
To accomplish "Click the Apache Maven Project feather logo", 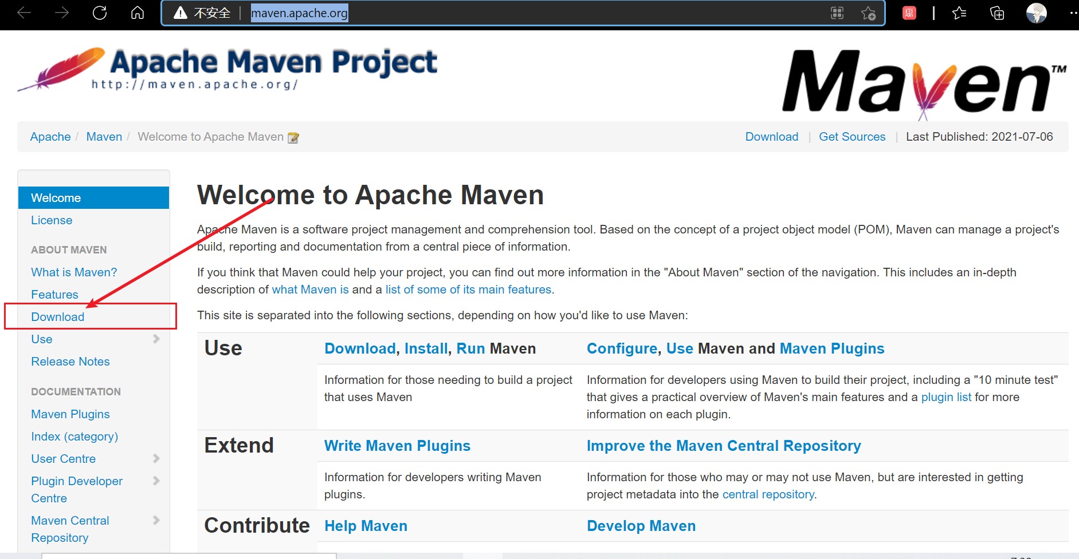I will (227, 70).
